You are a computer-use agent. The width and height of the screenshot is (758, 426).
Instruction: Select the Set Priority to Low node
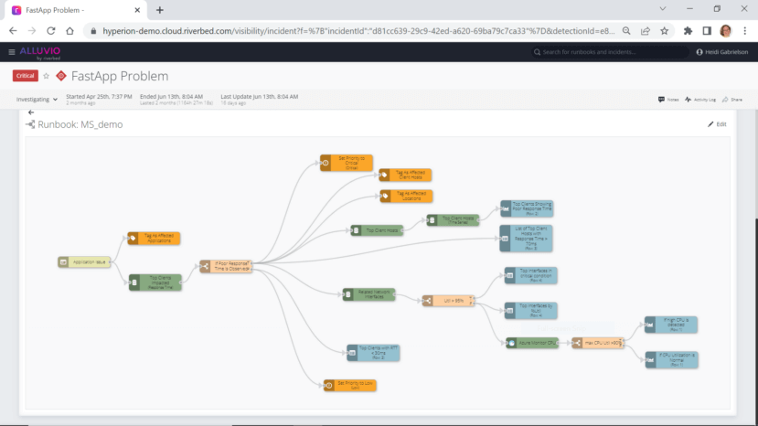349,386
